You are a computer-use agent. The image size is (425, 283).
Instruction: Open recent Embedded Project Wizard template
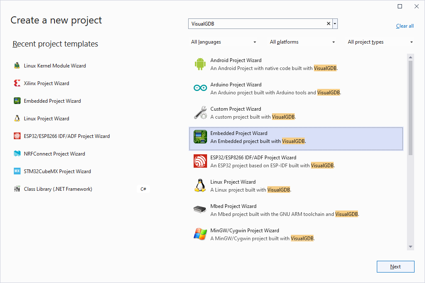tap(52, 101)
